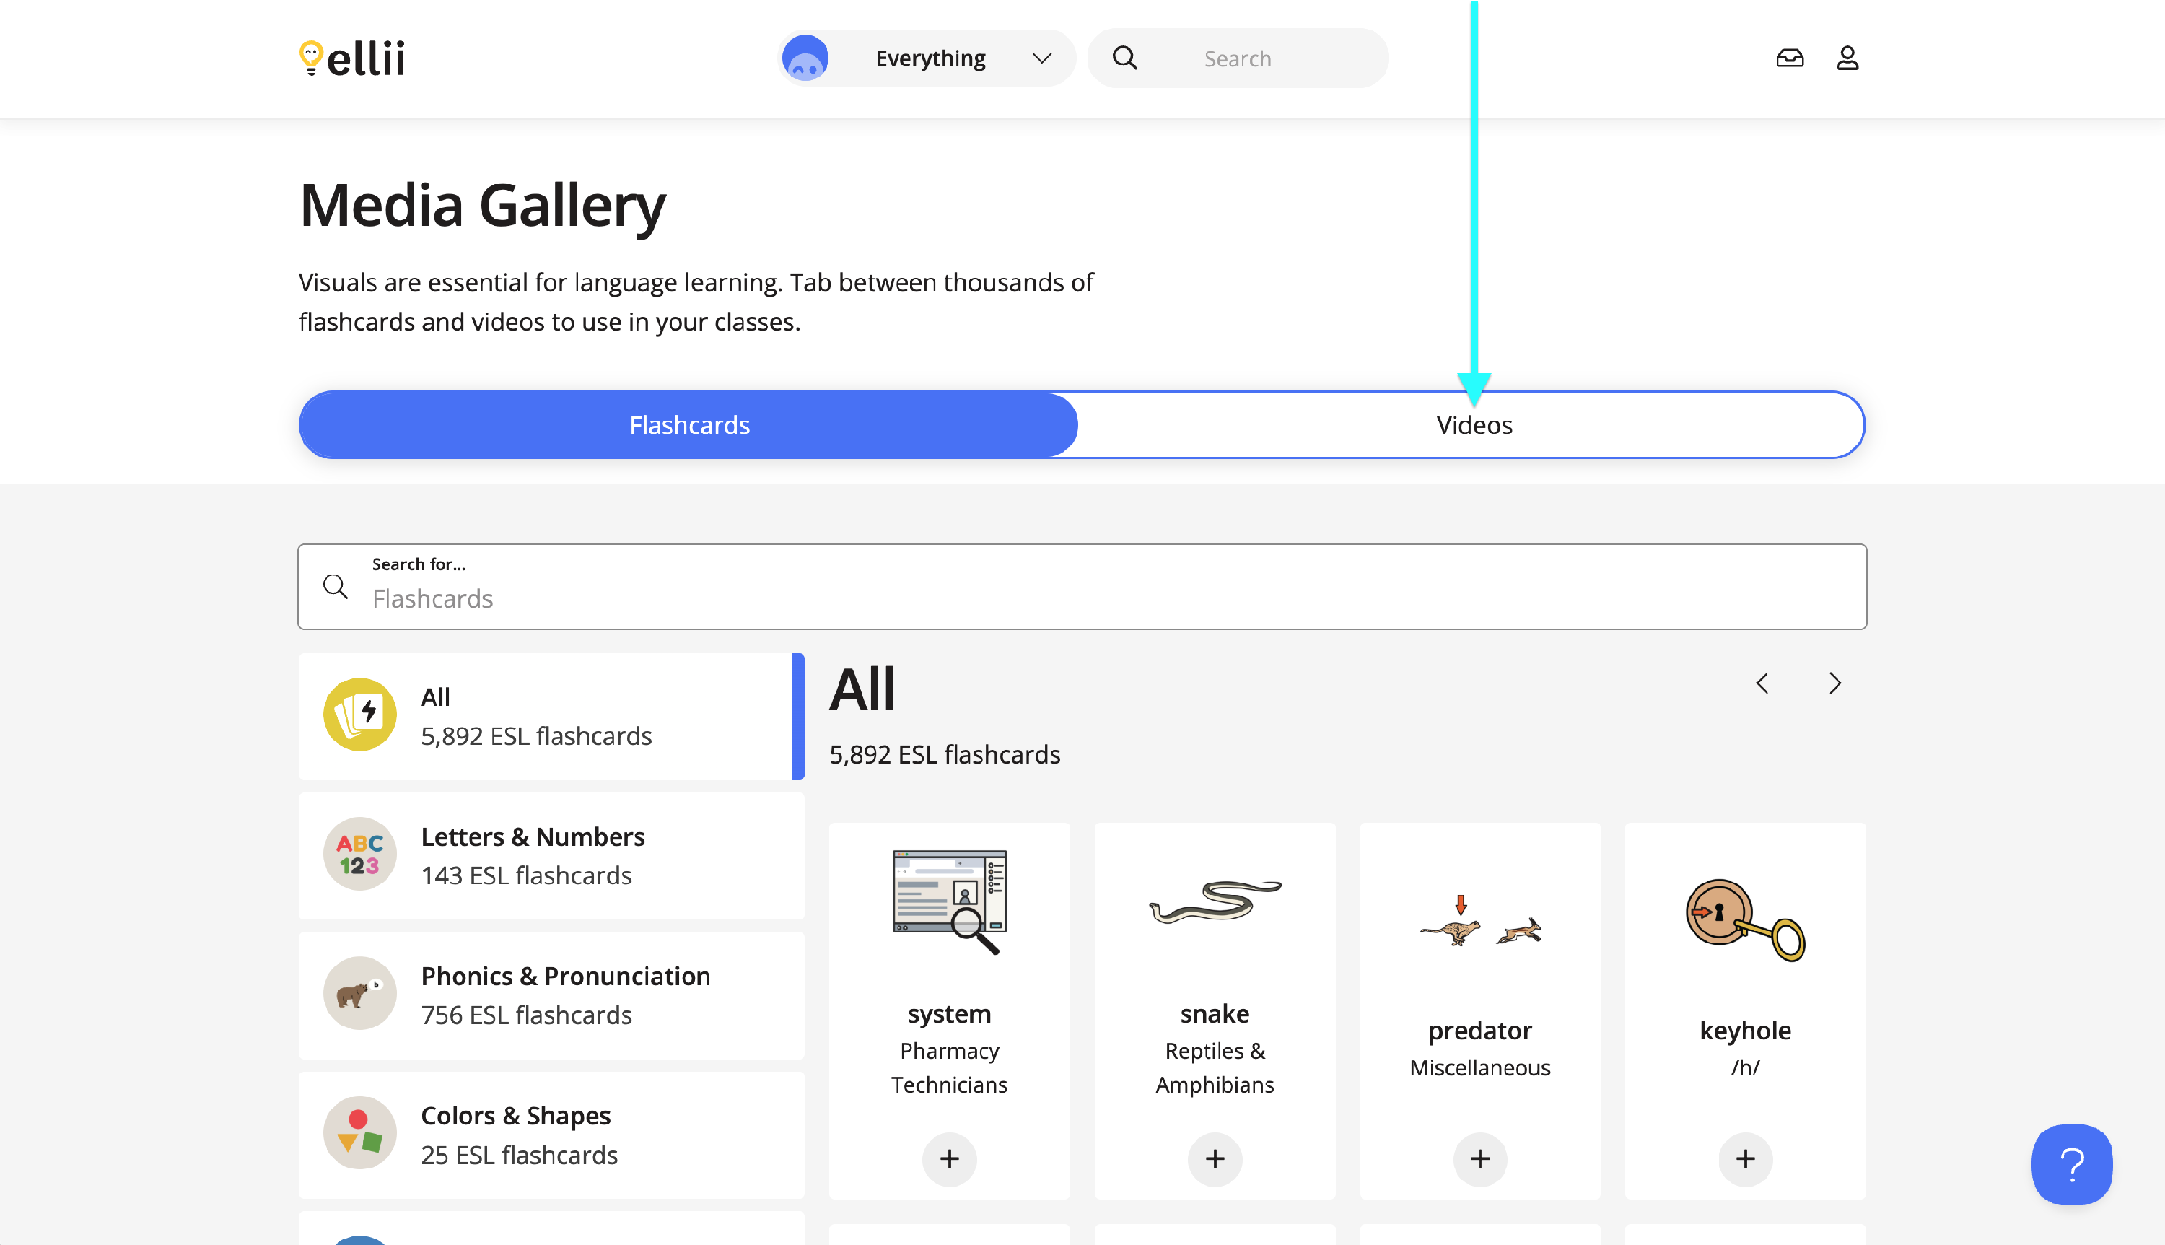
Task: Switch to the Videos tab
Action: pos(1474,425)
